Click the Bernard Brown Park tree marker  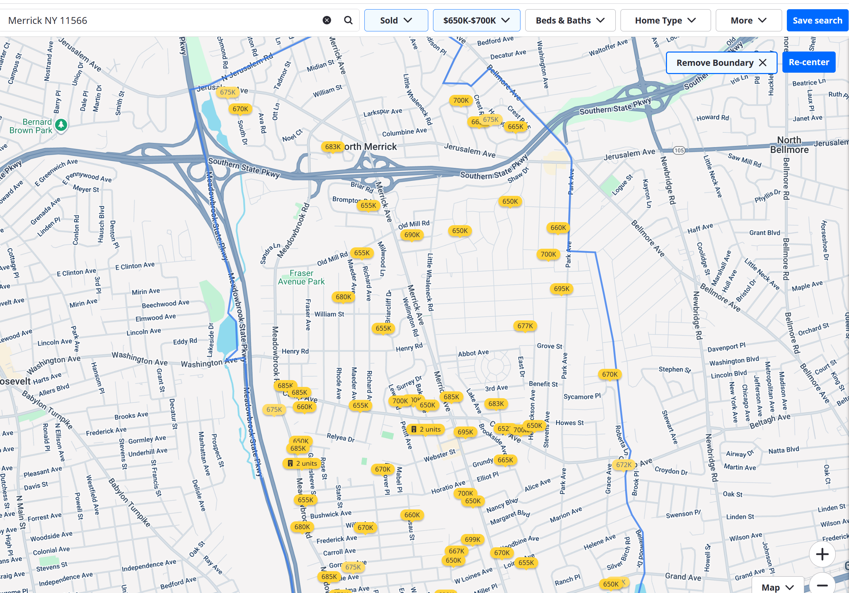tap(61, 125)
